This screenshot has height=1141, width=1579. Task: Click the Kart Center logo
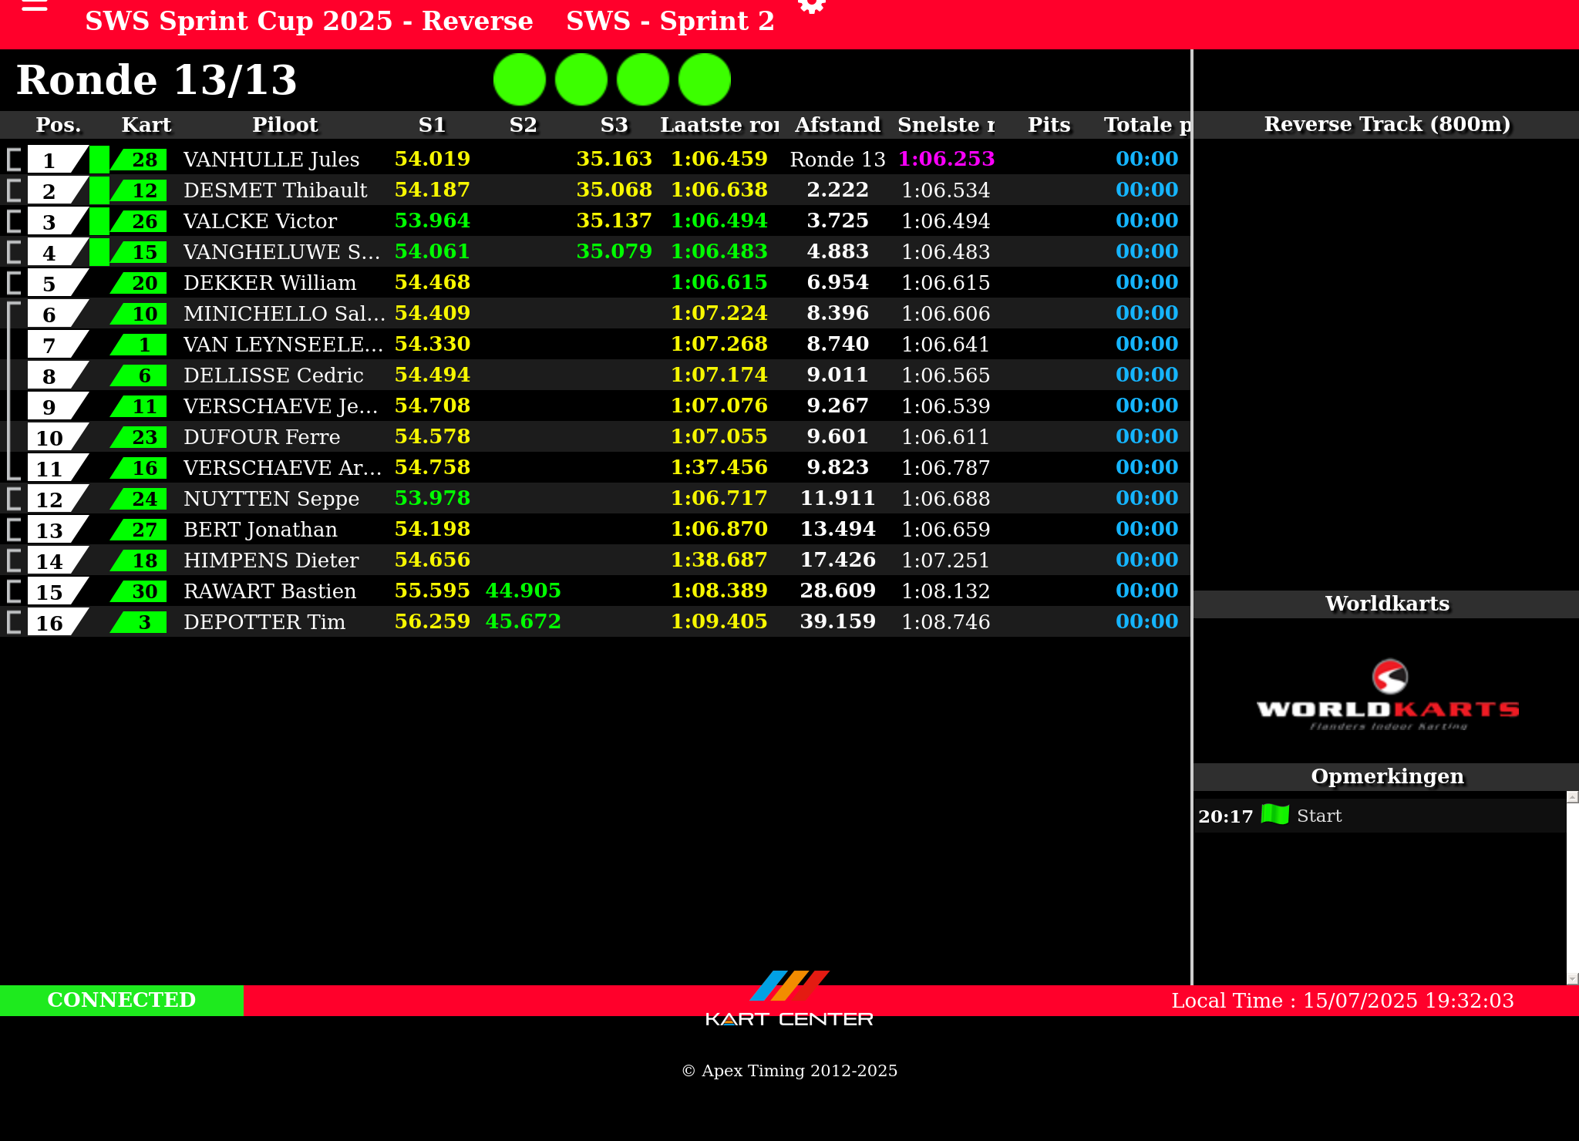pos(789,999)
